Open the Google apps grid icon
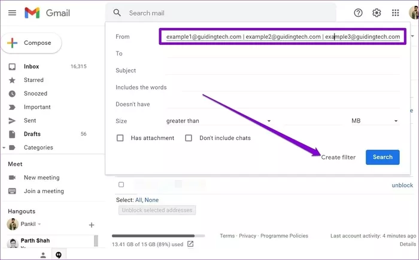 pyautogui.click(x=395, y=13)
